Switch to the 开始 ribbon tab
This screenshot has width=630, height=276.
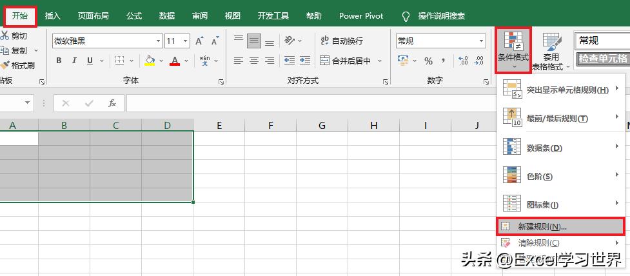[x=20, y=16]
